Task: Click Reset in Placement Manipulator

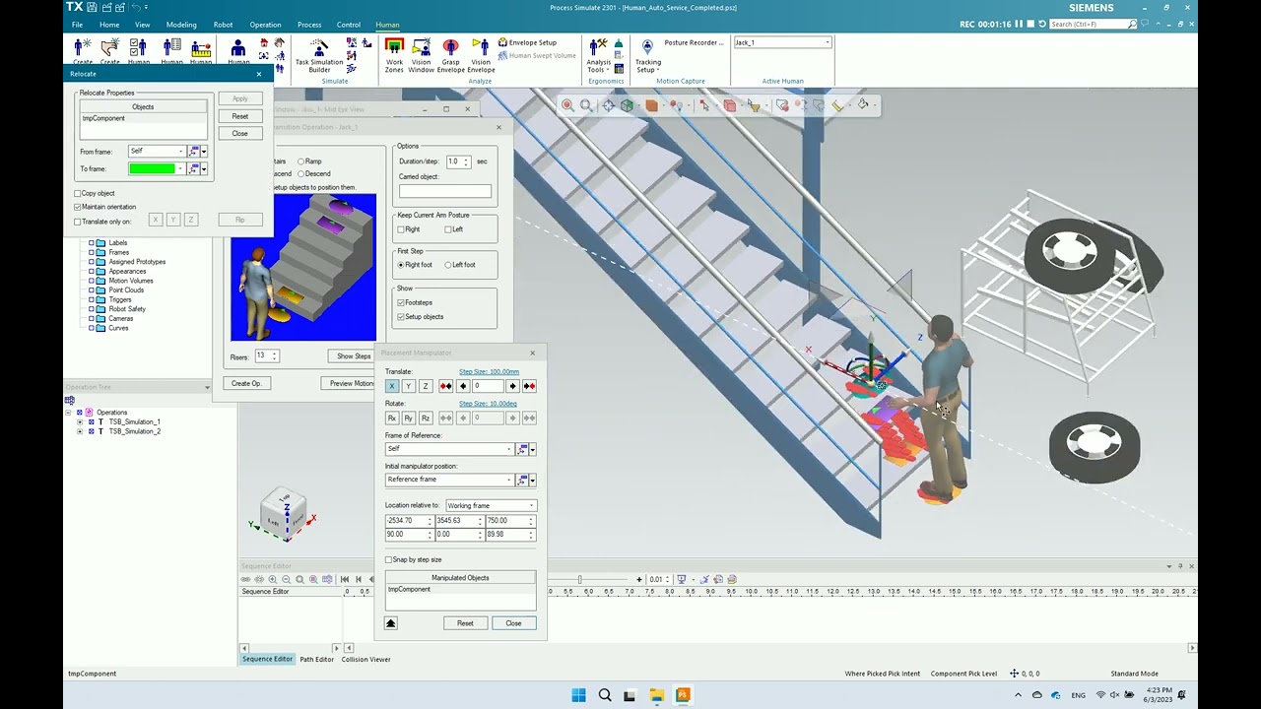Action: click(x=465, y=623)
